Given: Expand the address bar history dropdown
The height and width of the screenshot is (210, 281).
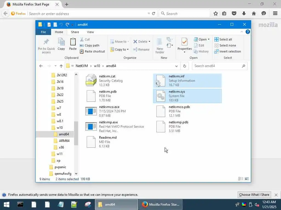Looking at the screenshot, I should coord(176,66).
